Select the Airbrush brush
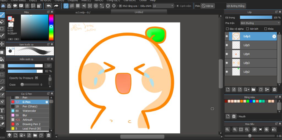Viewport: 282px width, 140px height. point(30,120)
